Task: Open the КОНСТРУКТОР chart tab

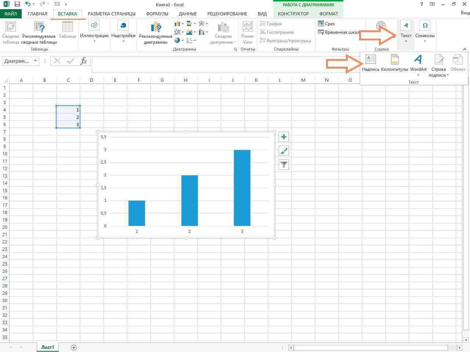Action: (293, 14)
